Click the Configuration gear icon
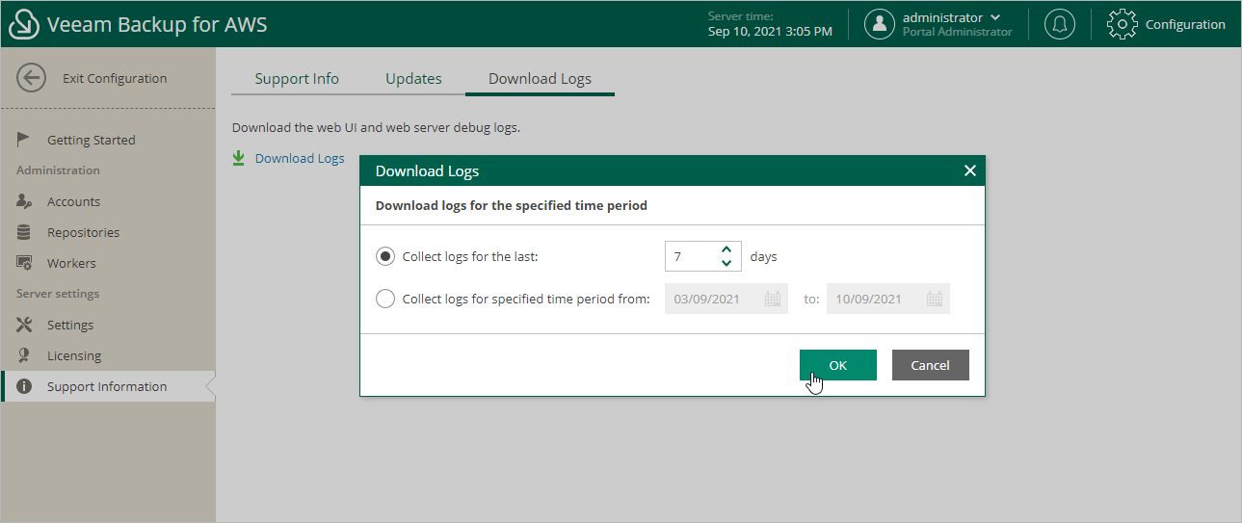The image size is (1242, 523). 1123,24
